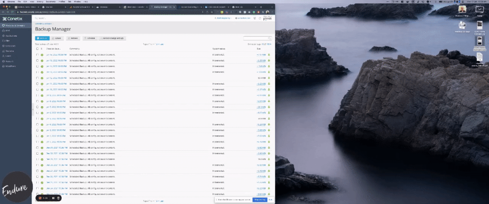Open the Jan 16, 2022 backup date link
Screen dimensions: 489x204
(x=56, y=55)
